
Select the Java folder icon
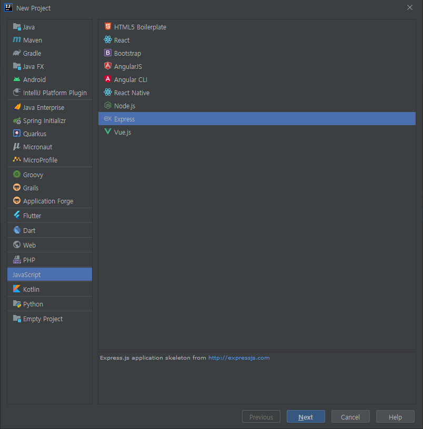point(17,27)
